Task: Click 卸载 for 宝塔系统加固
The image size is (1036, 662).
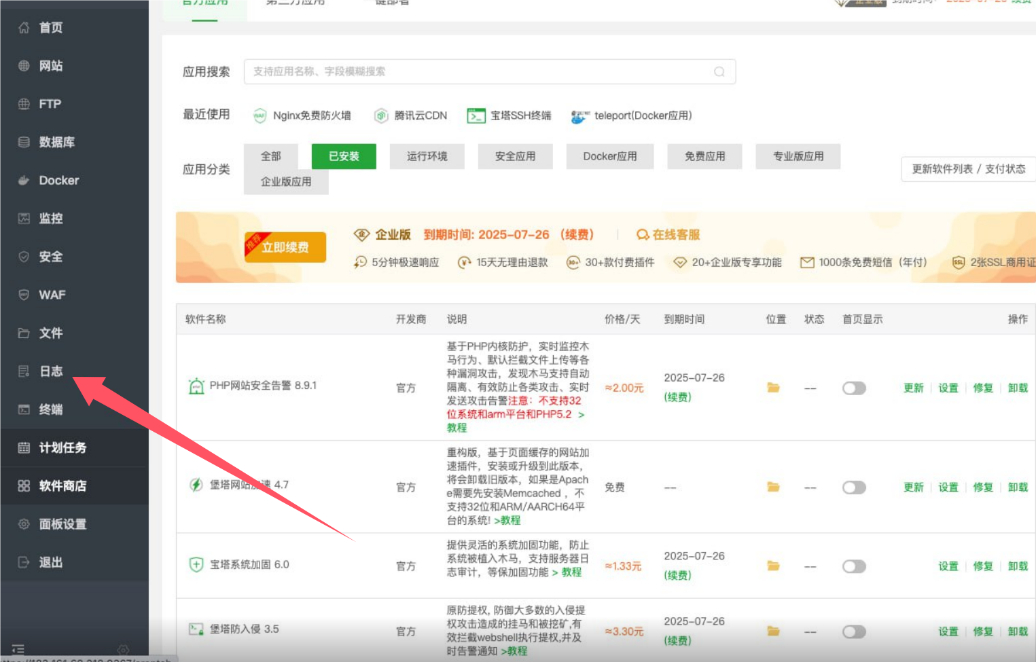Action: 1018,566
